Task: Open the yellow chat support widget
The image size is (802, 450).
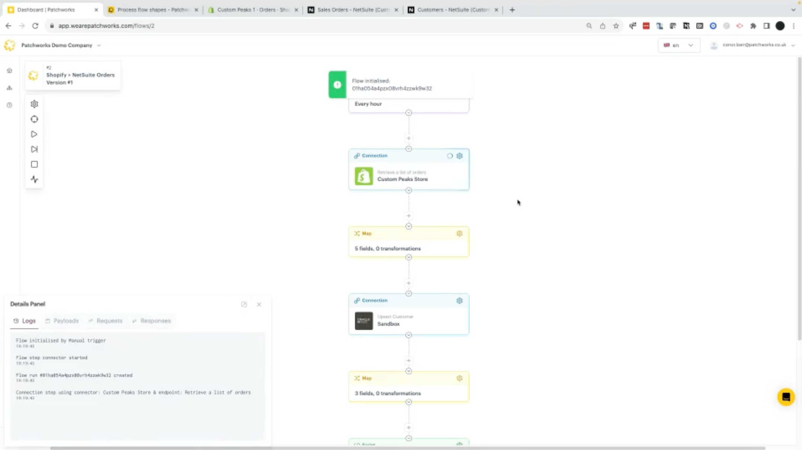Action: click(x=786, y=397)
